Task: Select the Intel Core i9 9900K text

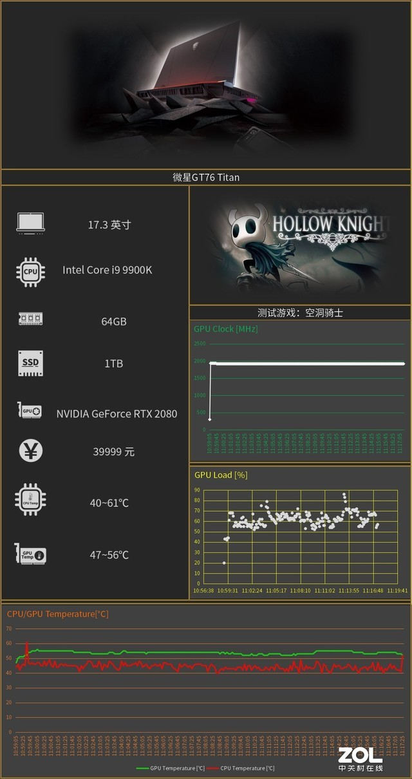Action: tap(108, 270)
